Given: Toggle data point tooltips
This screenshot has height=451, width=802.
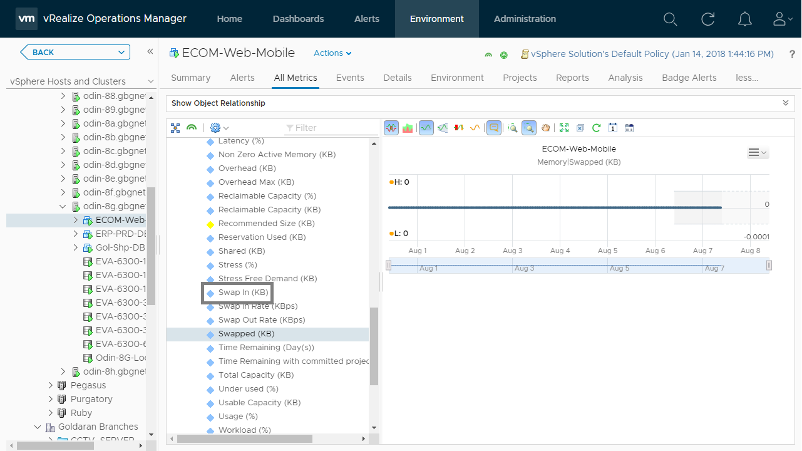Looking at the screenshot, I should click(493, 128).
